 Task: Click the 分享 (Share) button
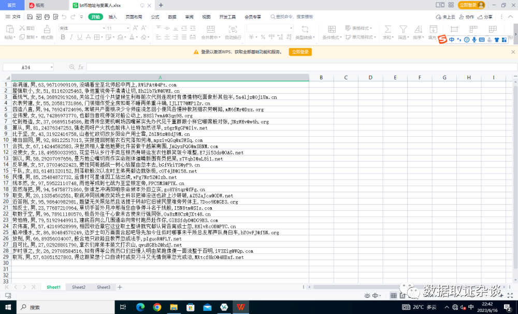(485, 17)
